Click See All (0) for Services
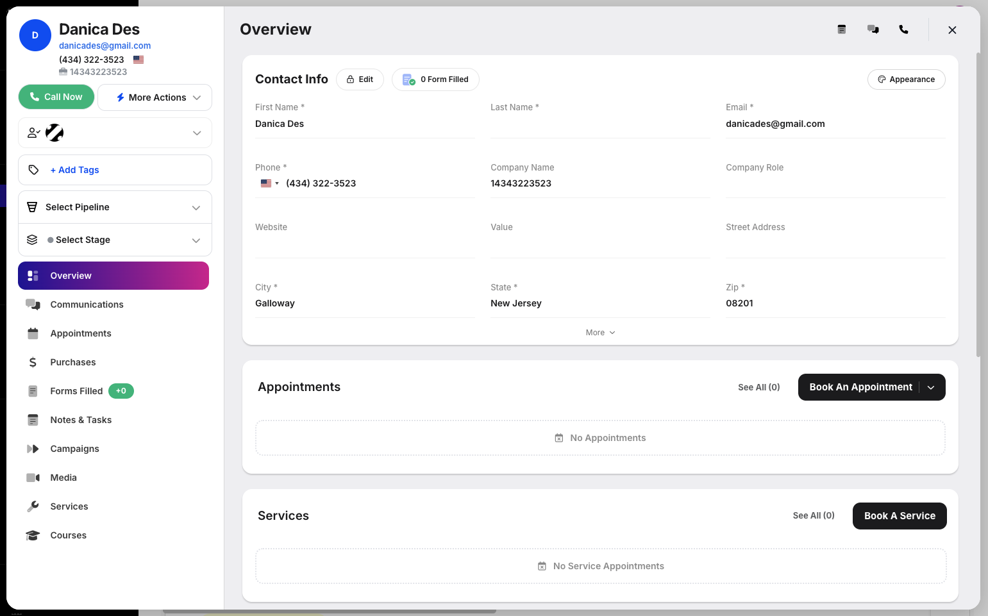This screenshot has width=988, height=616. click(814, 515)
